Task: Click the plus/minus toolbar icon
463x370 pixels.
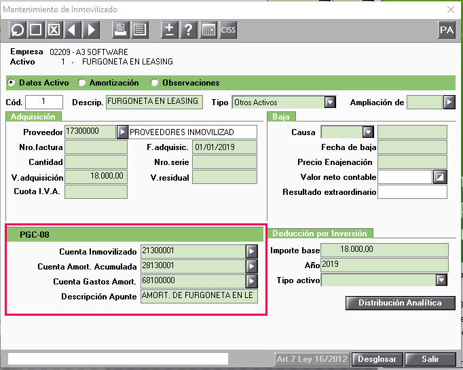Action: coord(170,30)
